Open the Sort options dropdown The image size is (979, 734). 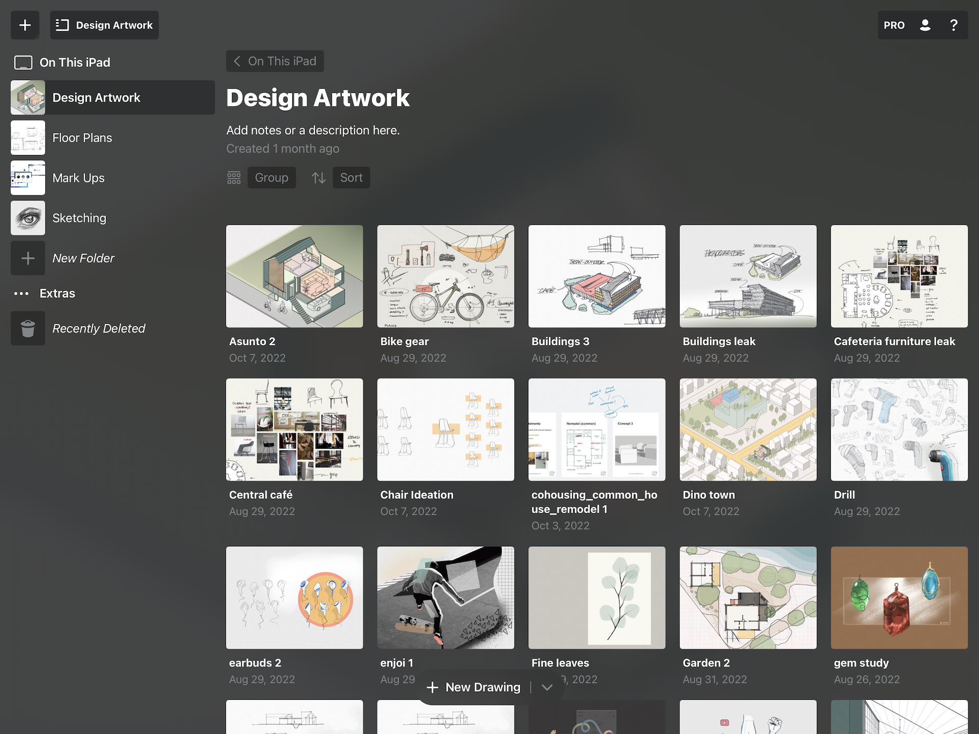coord(351,178)
